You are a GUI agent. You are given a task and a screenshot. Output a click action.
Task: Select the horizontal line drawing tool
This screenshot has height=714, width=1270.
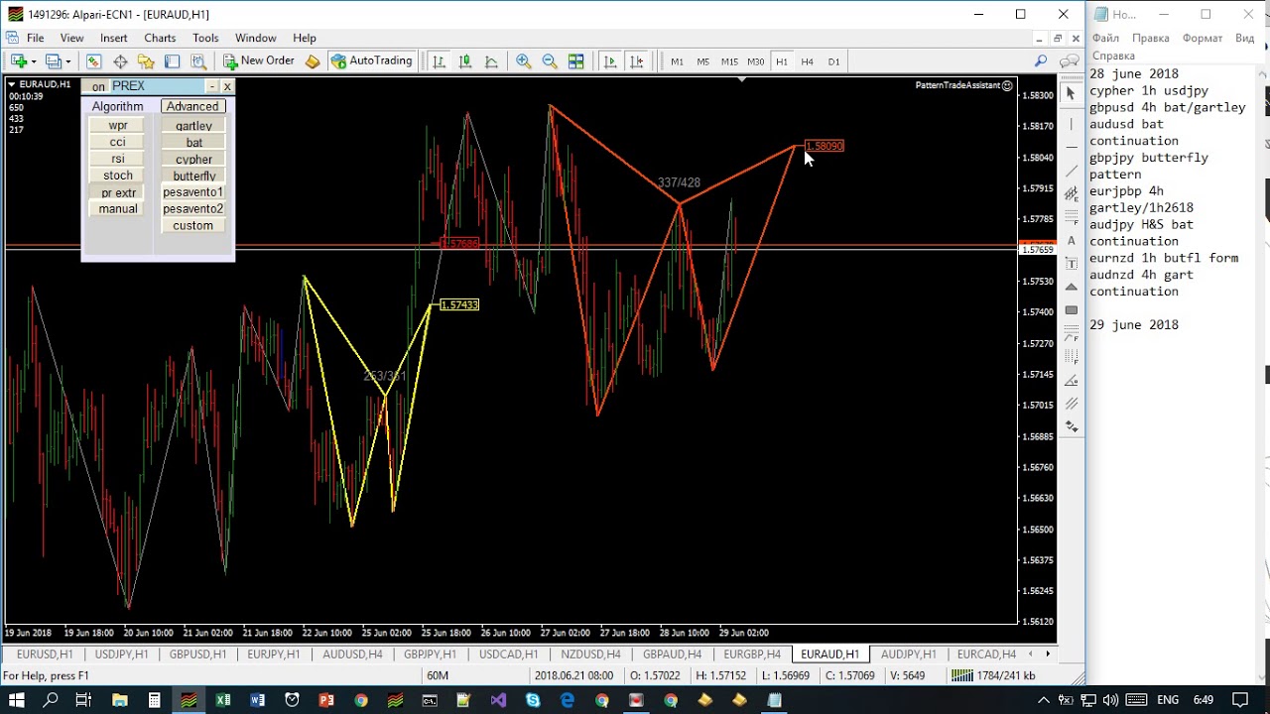point(1071,147)
